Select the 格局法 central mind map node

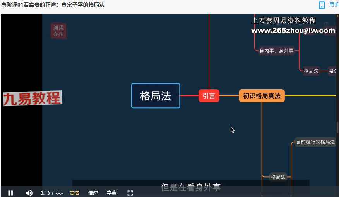[x=156, y=96]
